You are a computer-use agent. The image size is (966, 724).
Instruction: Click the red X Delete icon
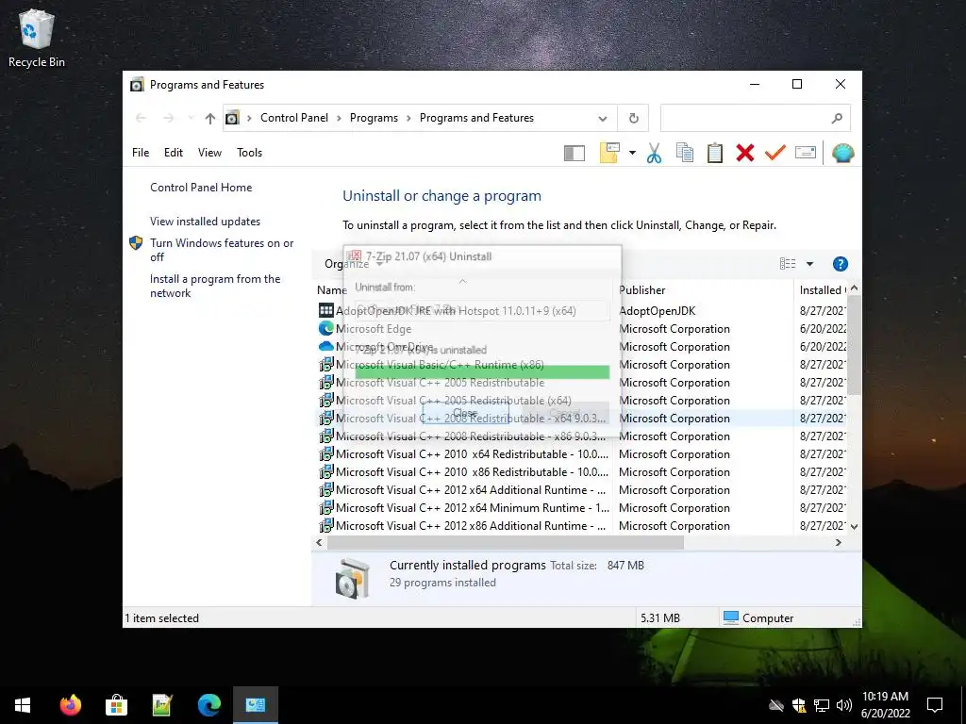tap(745, 153)
